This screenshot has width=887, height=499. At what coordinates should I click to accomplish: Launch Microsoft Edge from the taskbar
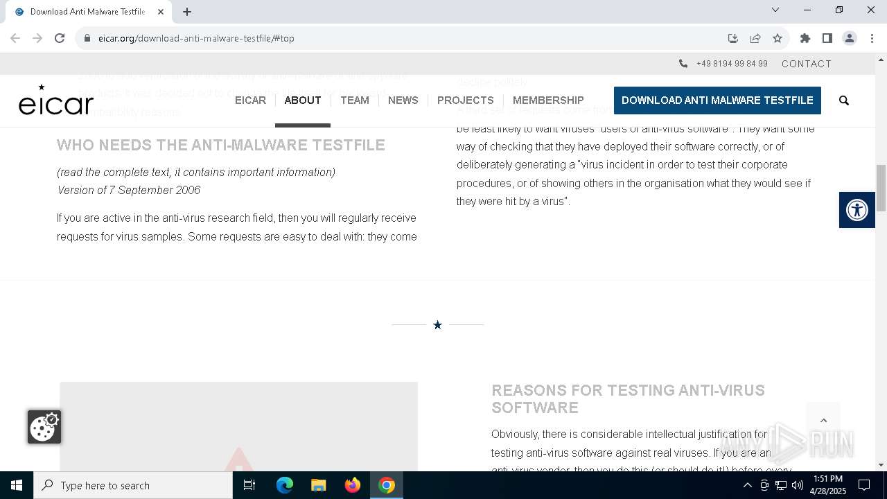coord(285,485)
